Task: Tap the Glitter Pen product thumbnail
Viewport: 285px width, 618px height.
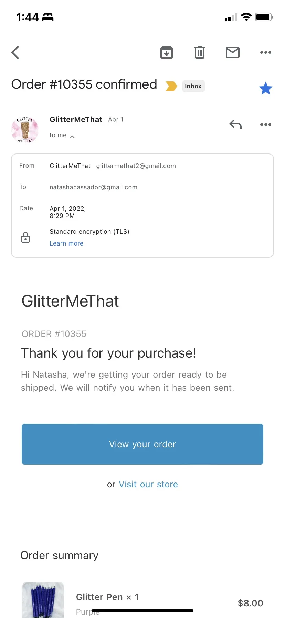Action: click(x=43, y=600)
